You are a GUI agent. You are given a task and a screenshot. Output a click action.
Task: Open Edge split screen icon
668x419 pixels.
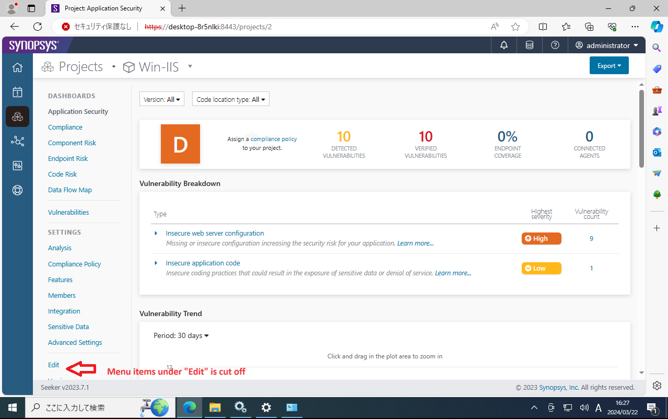point(543,27)
